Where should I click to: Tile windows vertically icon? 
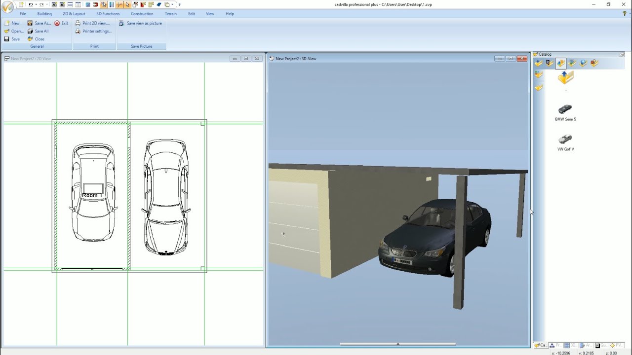point(78,4)
